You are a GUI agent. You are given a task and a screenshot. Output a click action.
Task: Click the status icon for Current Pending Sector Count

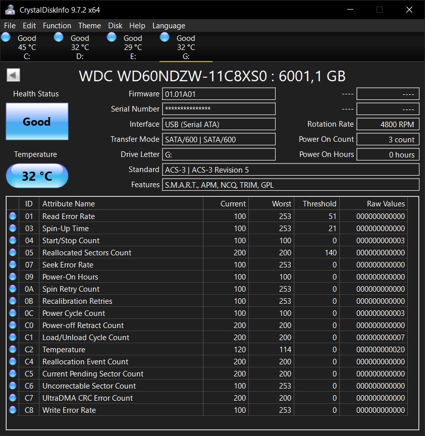click(13, 373)
